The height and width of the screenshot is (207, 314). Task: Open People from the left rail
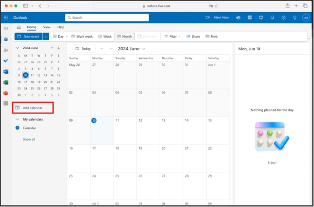point(6,50)
